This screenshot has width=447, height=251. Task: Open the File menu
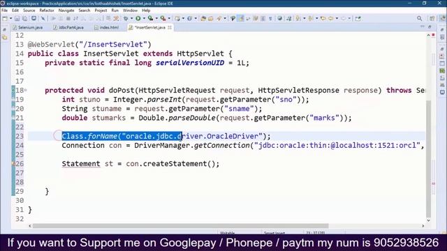coord(5,10)
